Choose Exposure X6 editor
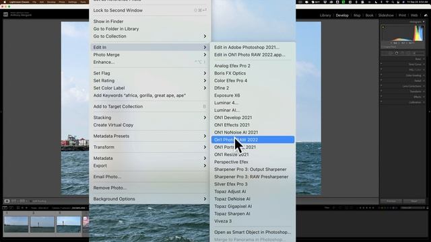Image resolution: width=431 pixels, height=242 pixels. [227, 95]
